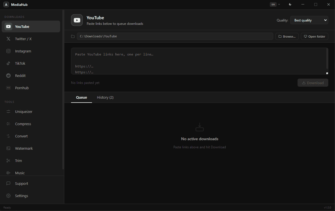Click the Convert arrows icon
Viewport: 335px width, 211px height.
tap(8, 136)
